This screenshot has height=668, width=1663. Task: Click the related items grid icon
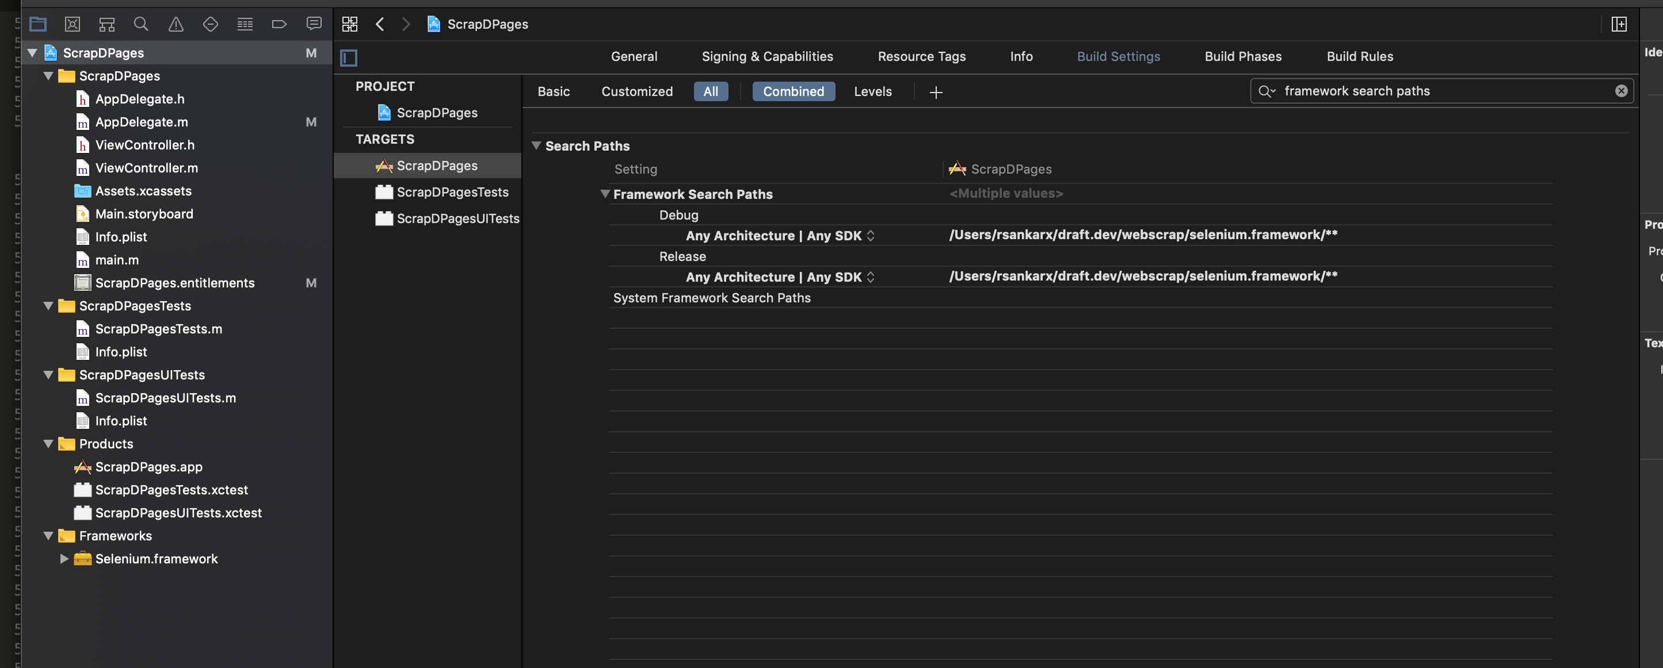coord(350,25)
